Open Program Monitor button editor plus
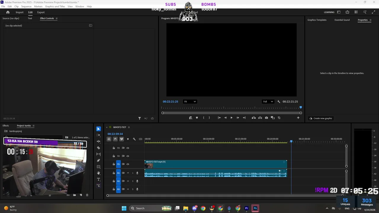The width and height of the screenshot is (379, 213). click(298, 118)
